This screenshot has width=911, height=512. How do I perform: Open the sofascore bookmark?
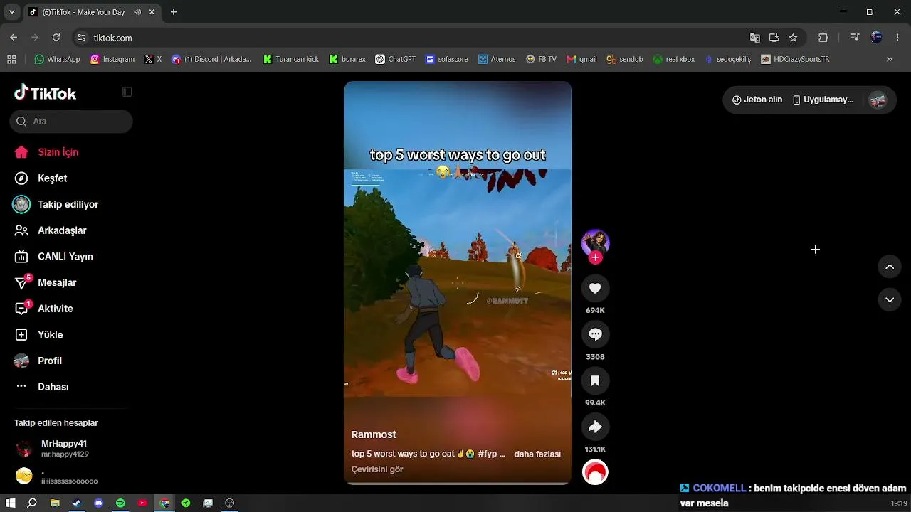tap(447, 60)
